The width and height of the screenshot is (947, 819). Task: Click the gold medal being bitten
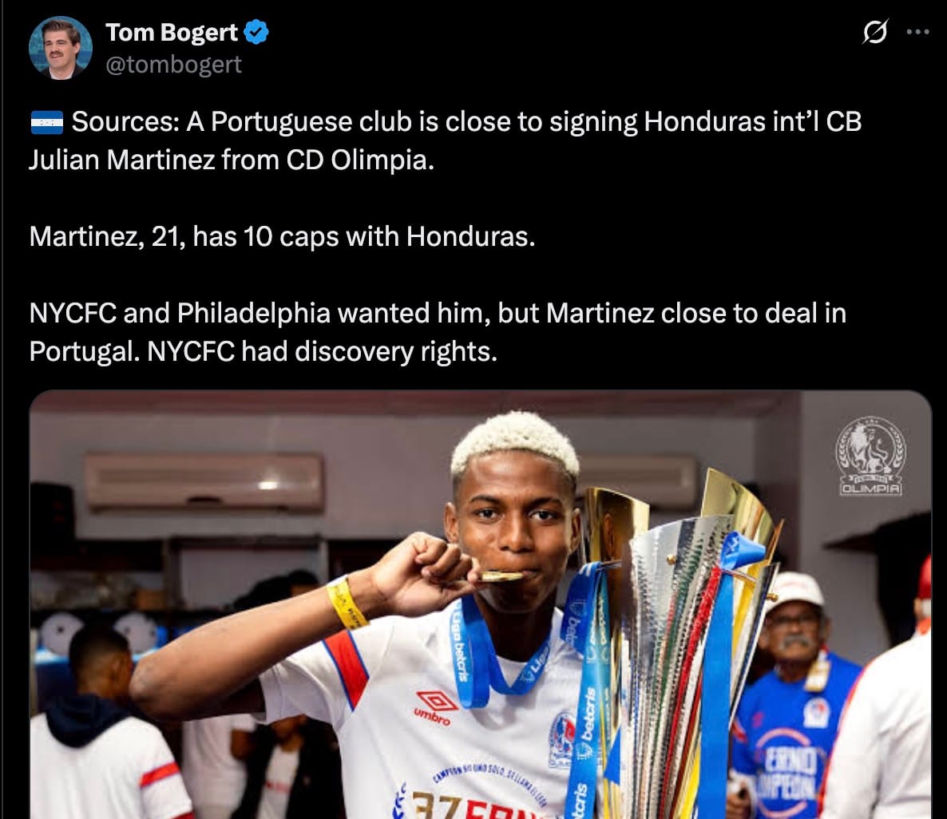(x=501, y=577)
